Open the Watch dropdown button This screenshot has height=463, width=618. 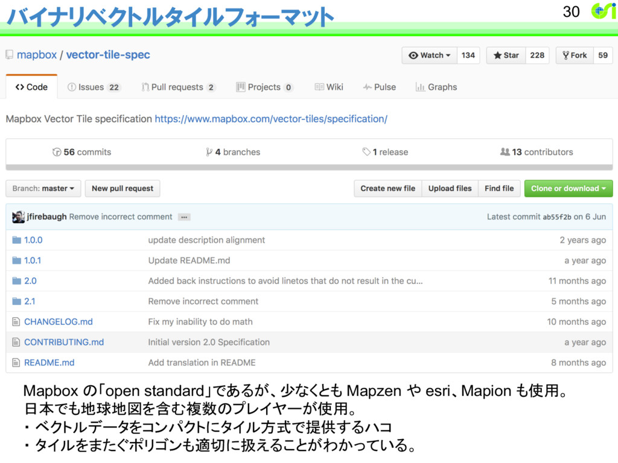429,55
